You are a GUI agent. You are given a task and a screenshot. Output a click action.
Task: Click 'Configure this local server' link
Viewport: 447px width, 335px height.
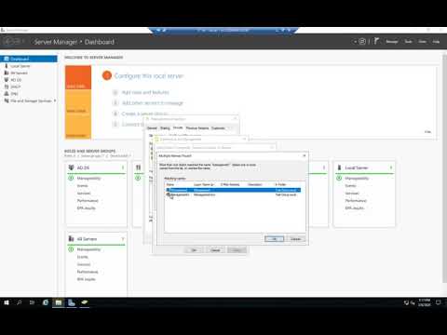pos(149,75)
